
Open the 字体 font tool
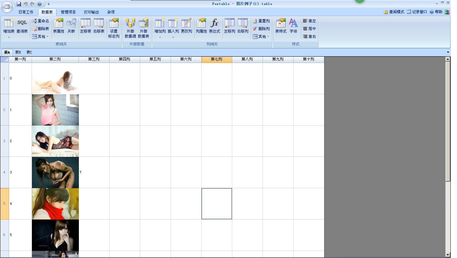pos(293,26)
